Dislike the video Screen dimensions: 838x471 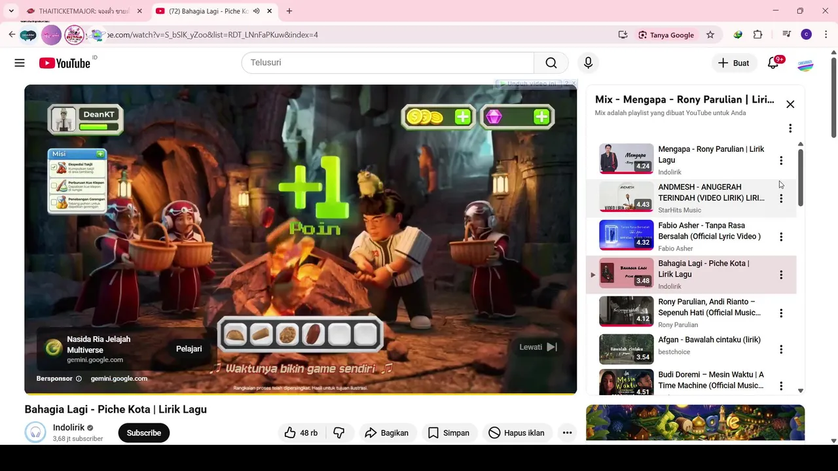[x=339, y=433]
